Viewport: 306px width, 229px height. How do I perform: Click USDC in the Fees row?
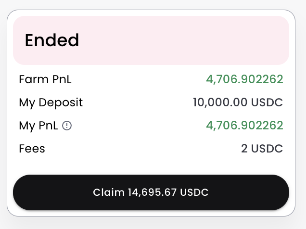pyautogui.click(x=267, y=149)
